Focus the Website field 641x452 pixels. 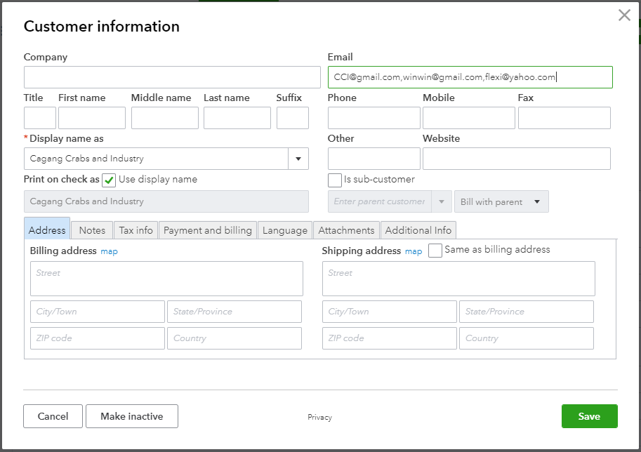(517, 159)
